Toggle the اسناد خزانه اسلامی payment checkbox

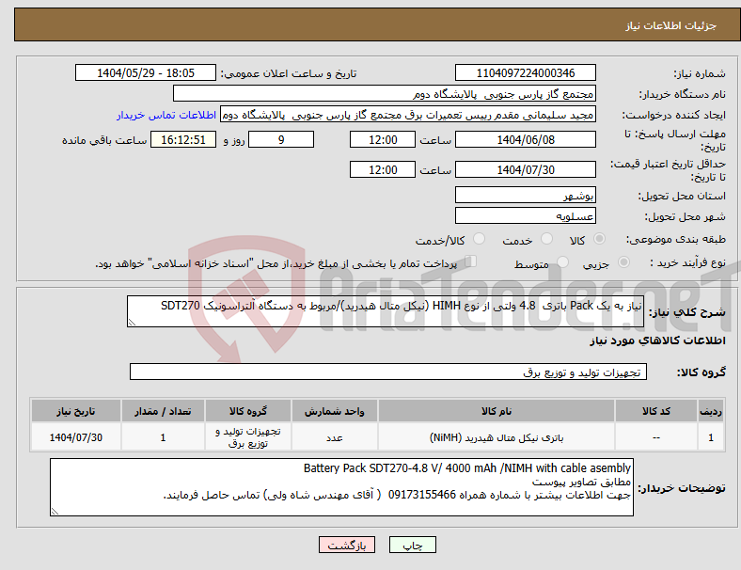471,261
